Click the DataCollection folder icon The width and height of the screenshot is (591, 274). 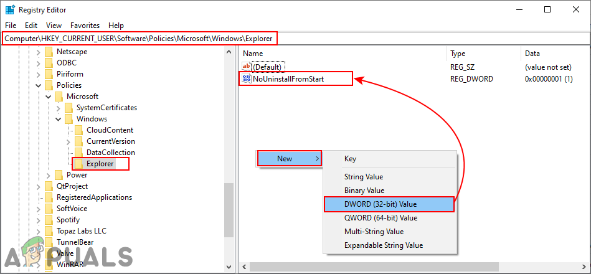[78, 153]
